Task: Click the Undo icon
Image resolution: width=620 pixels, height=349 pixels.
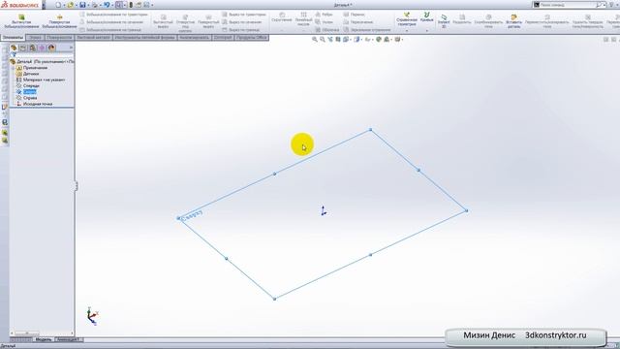Action: tap(107, 5)
